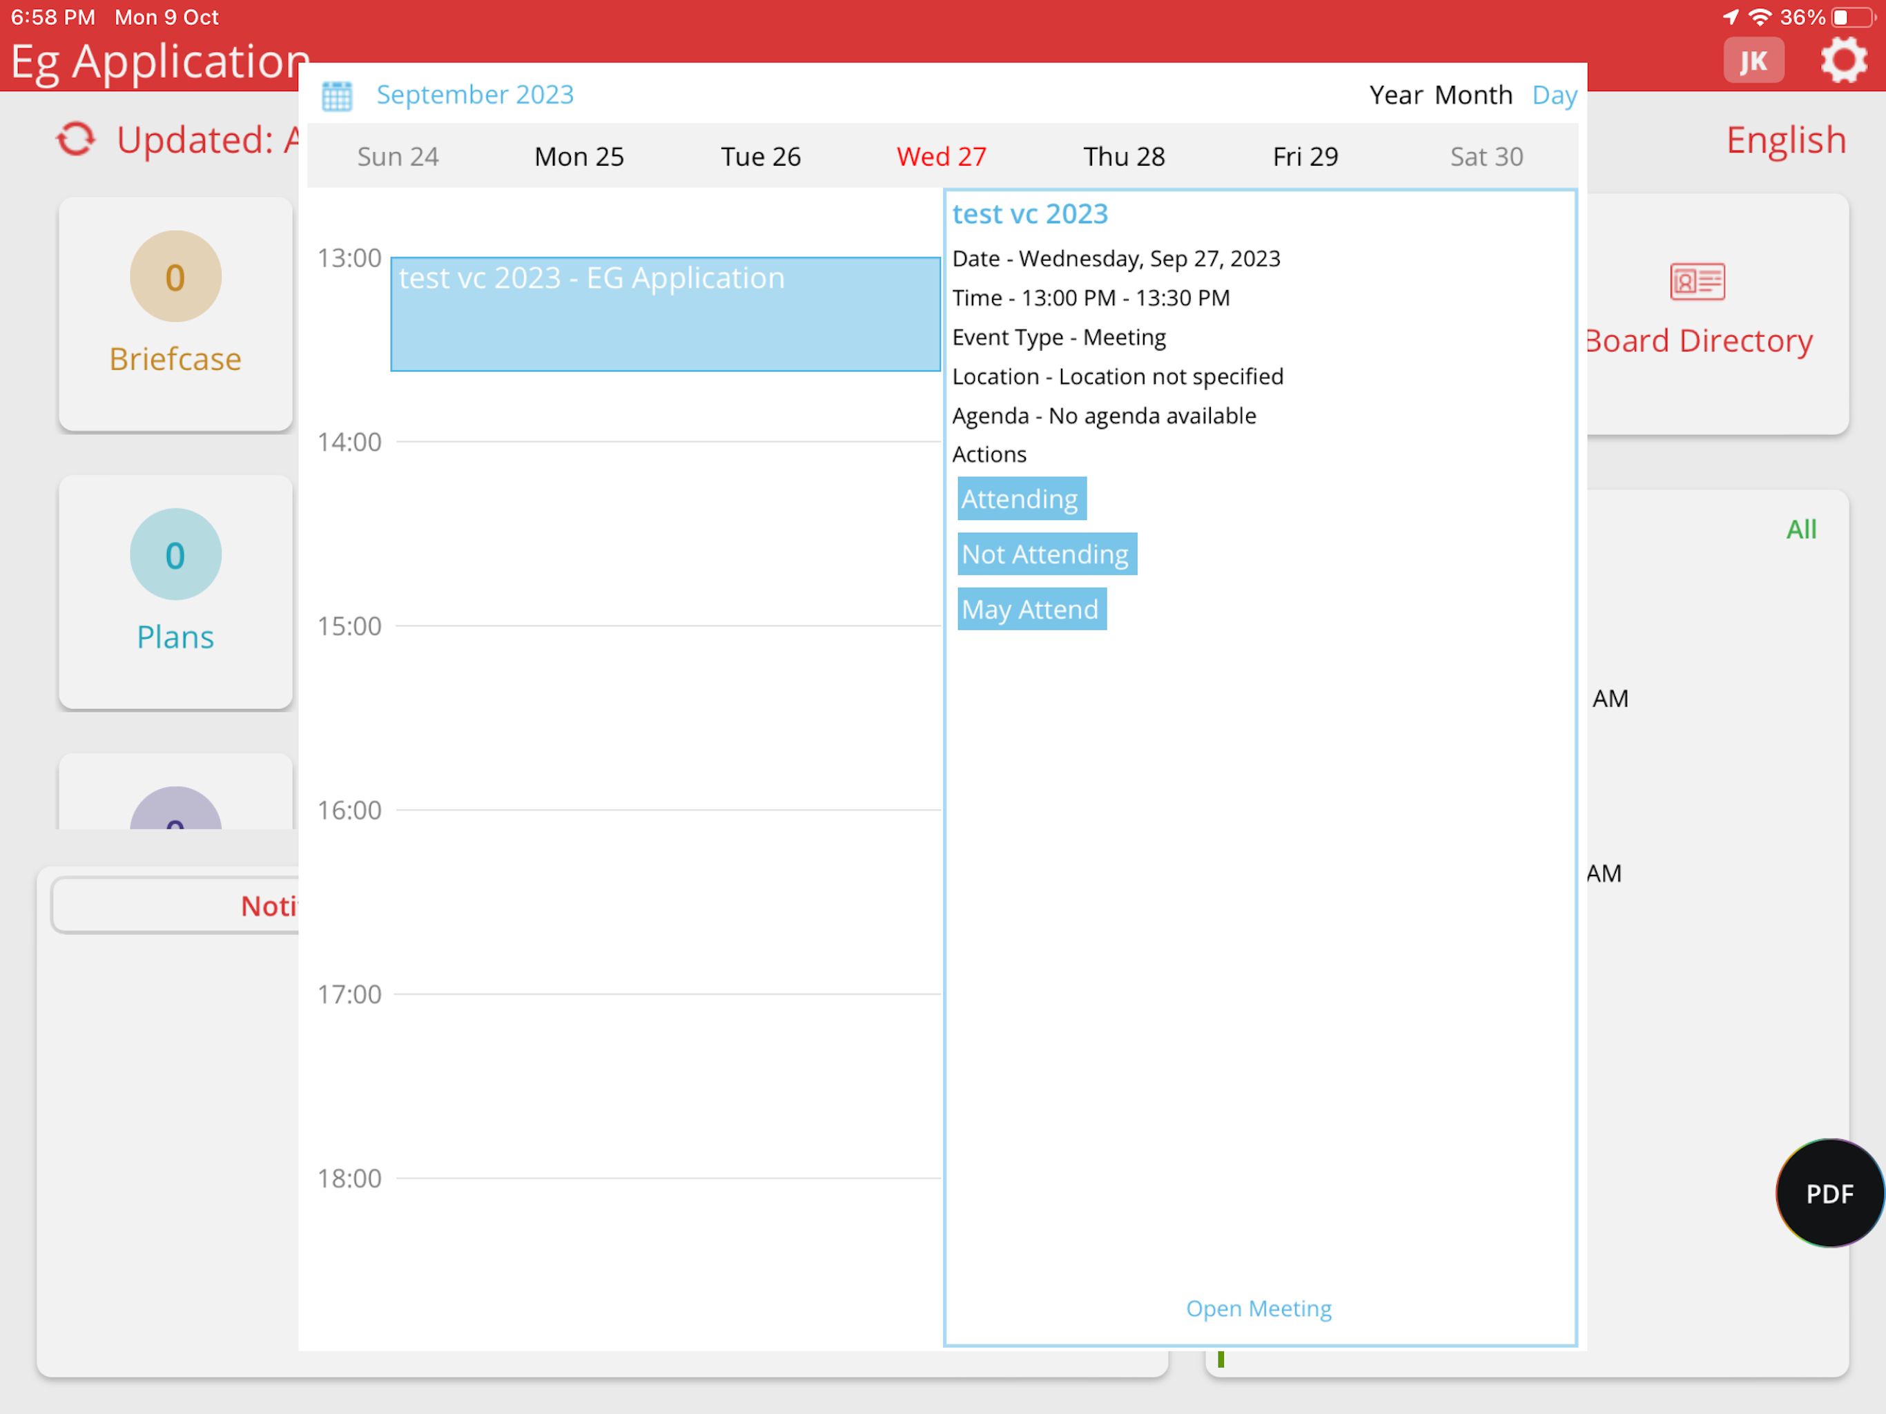Open the Briefcase card label

pos(175,359)
